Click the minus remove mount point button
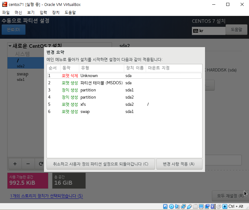Image resolution: width=249 pixels, height=210 pixels. coord(28,164)
